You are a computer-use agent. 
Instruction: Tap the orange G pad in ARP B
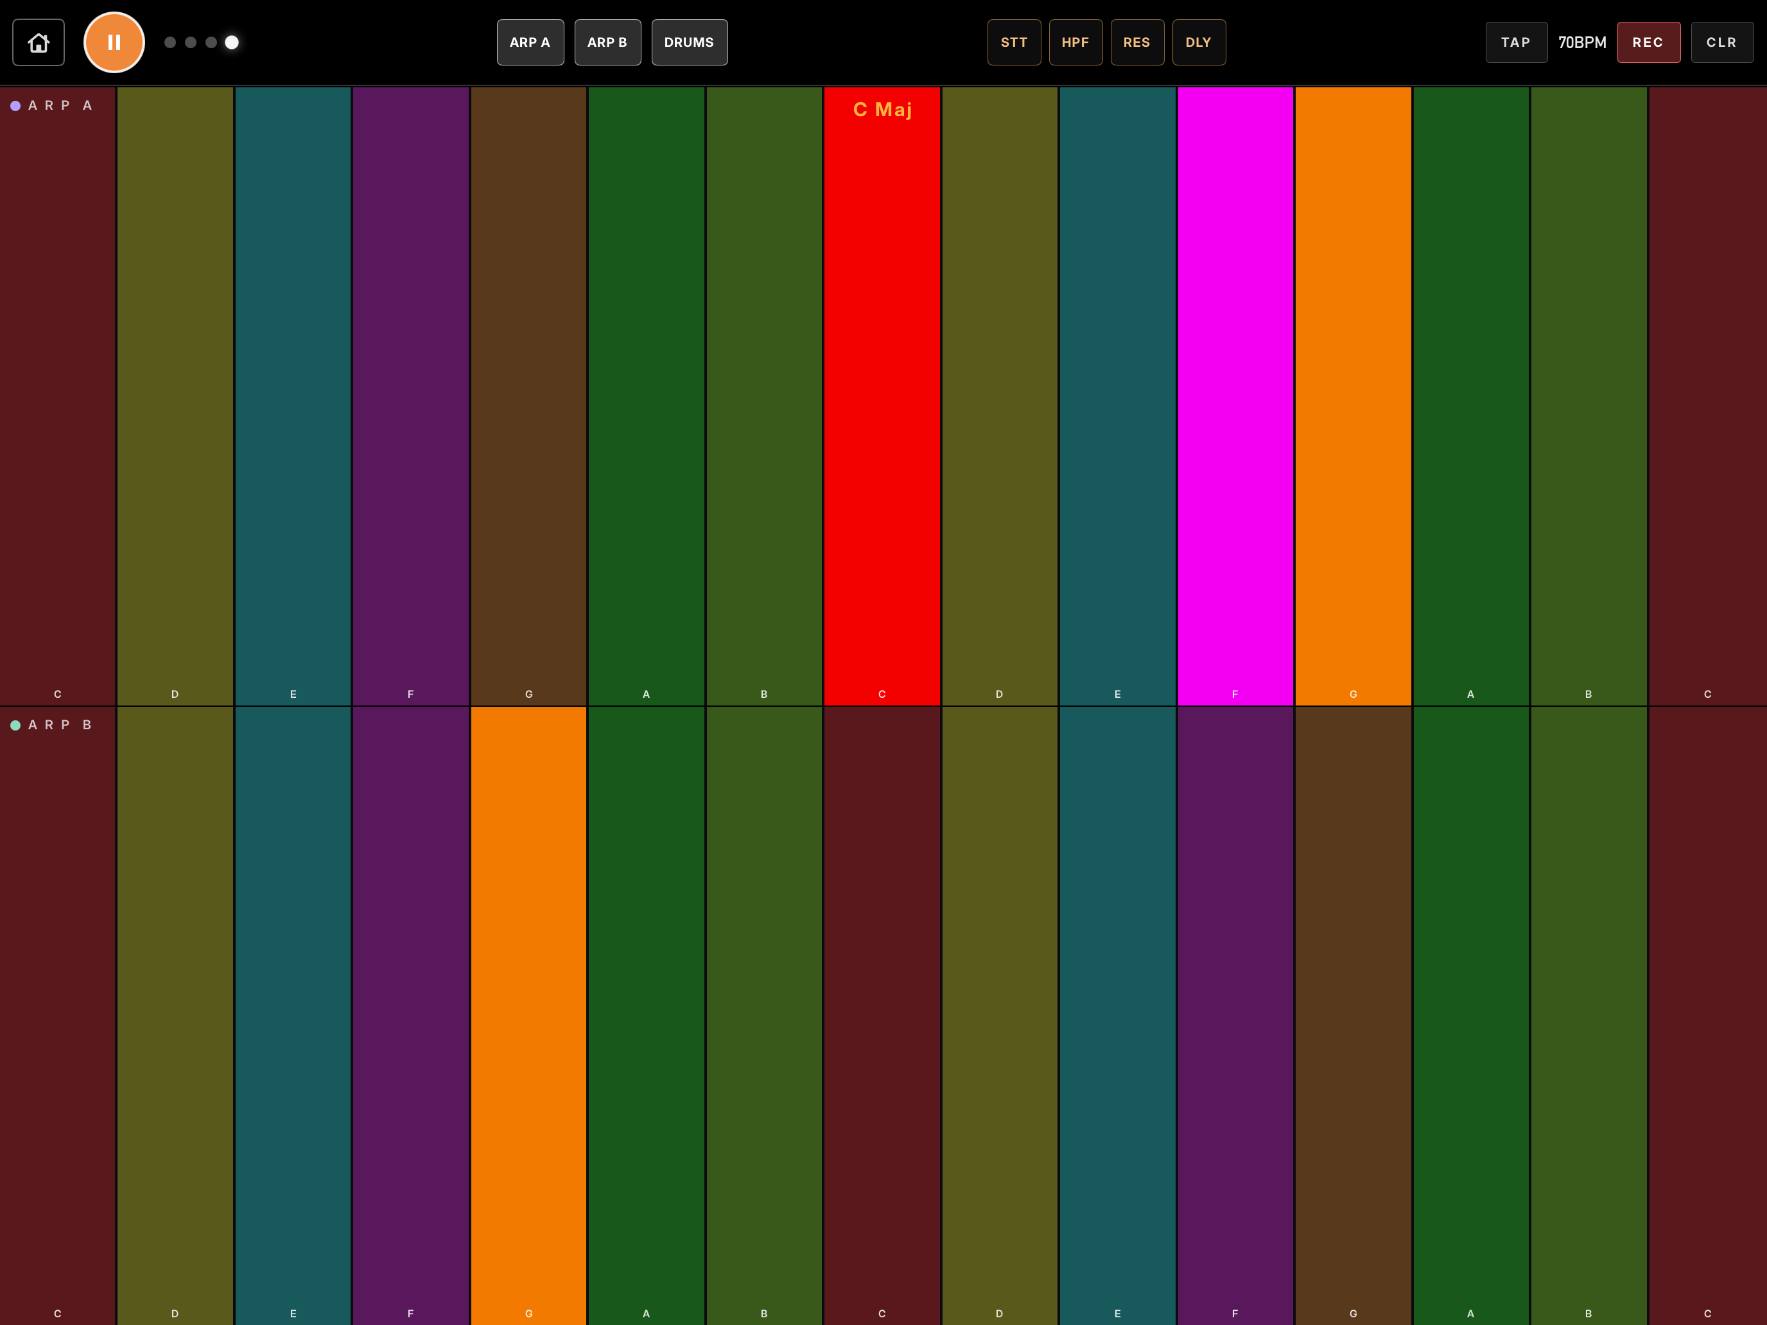[x=529, y=1016]
